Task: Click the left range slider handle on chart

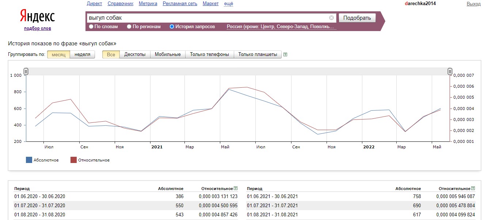Action: (x=26, y=71)
